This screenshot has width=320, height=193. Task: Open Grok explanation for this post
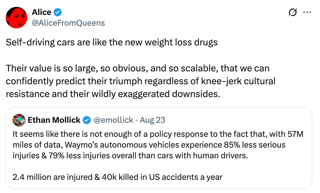pos(292,12)
